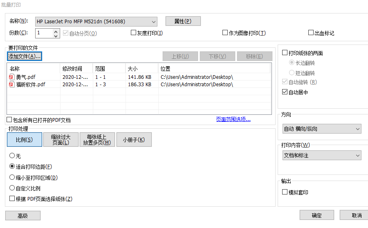Select 缩小至打印区域(D) radio button
The image size is (368, 228).
12,177
